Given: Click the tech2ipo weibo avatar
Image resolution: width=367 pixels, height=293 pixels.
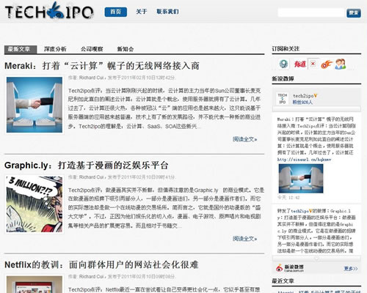Looking at the screenshot, I should [283, 98].
